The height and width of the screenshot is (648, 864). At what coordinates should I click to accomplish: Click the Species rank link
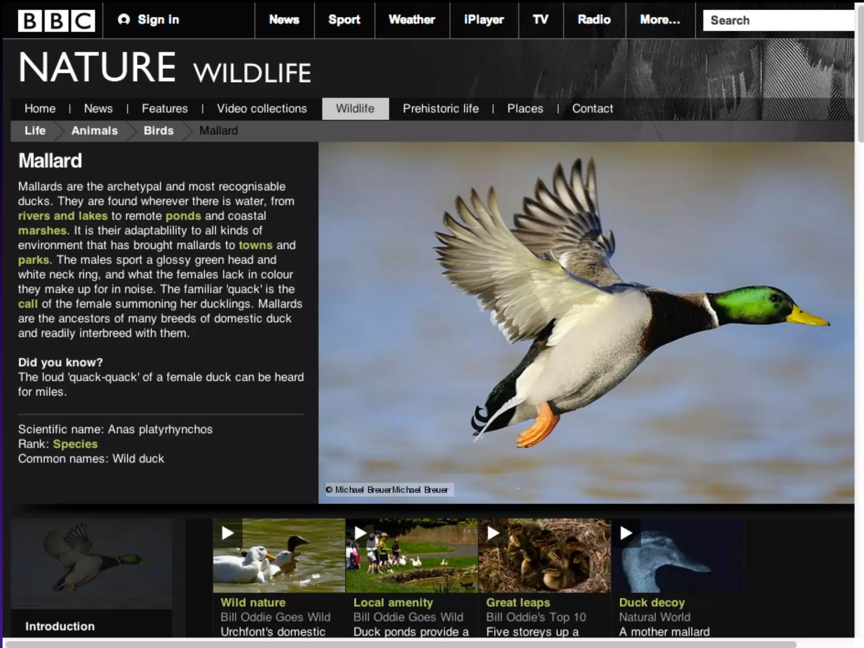[x=75, y=444]
